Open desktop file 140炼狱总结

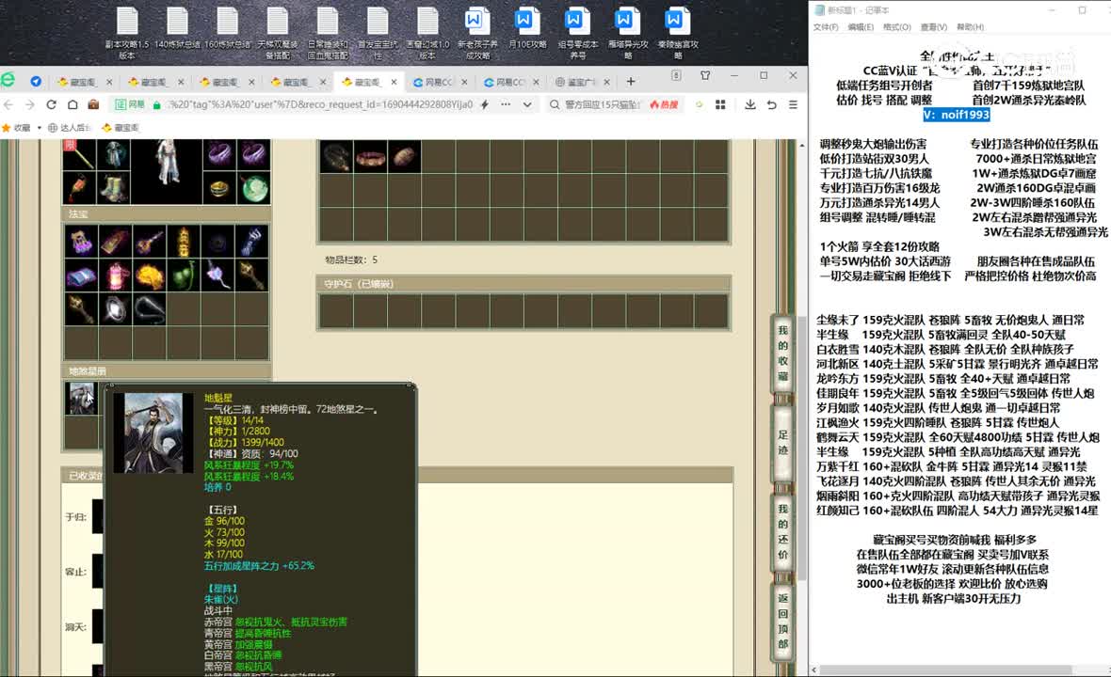(177, 28)
